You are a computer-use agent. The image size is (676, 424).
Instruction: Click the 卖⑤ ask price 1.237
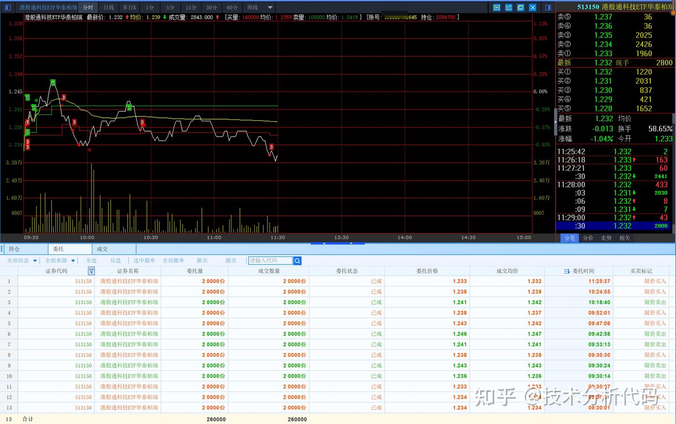[603, 17]
